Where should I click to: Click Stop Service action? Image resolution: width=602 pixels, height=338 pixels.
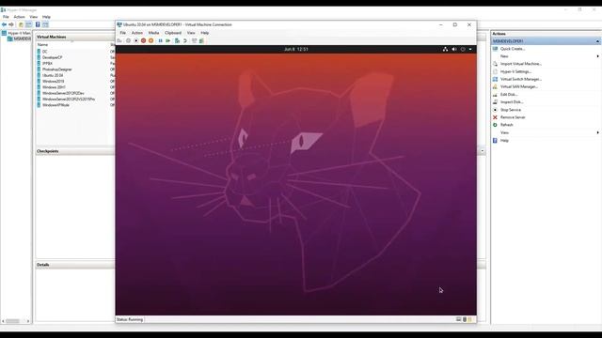click(511, 110)
